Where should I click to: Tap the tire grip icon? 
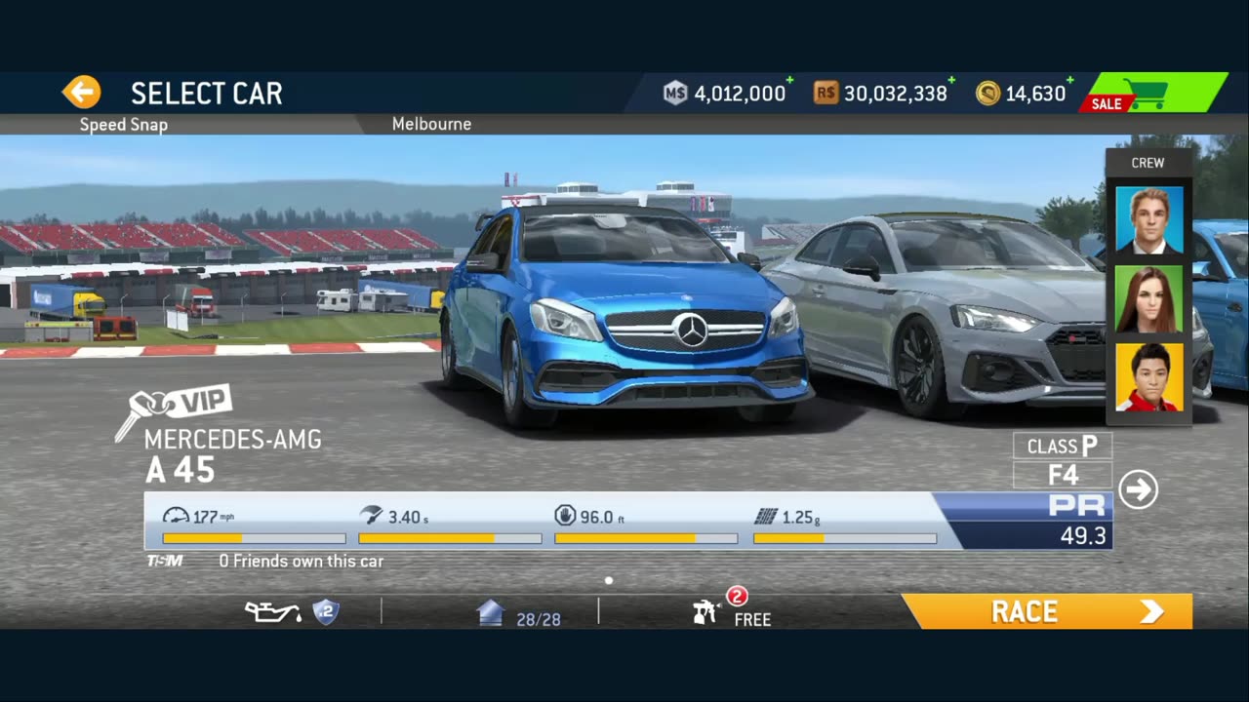(x=766, y=516)
